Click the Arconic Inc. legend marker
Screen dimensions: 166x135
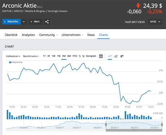coord(10,62)
